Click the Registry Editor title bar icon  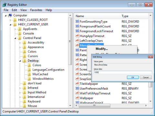5,5
